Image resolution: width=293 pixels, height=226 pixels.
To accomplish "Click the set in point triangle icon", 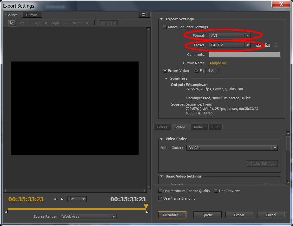I will [x=55, y=199].
